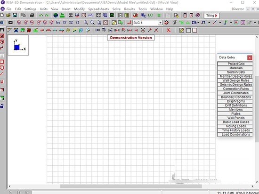Image resolution: width=259 pixels, height=194 pixels.
Task: Toggle the green N joint labels display
Action: click(x=181, y=22)
